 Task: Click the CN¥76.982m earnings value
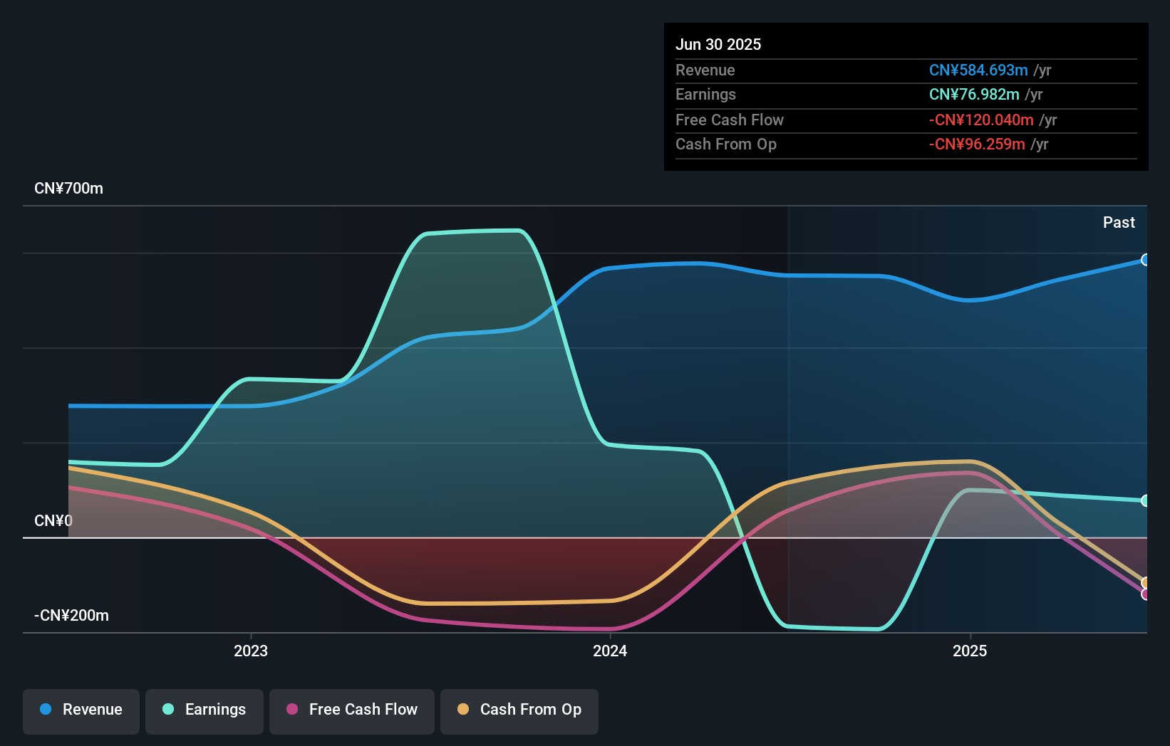pos(974,95)
